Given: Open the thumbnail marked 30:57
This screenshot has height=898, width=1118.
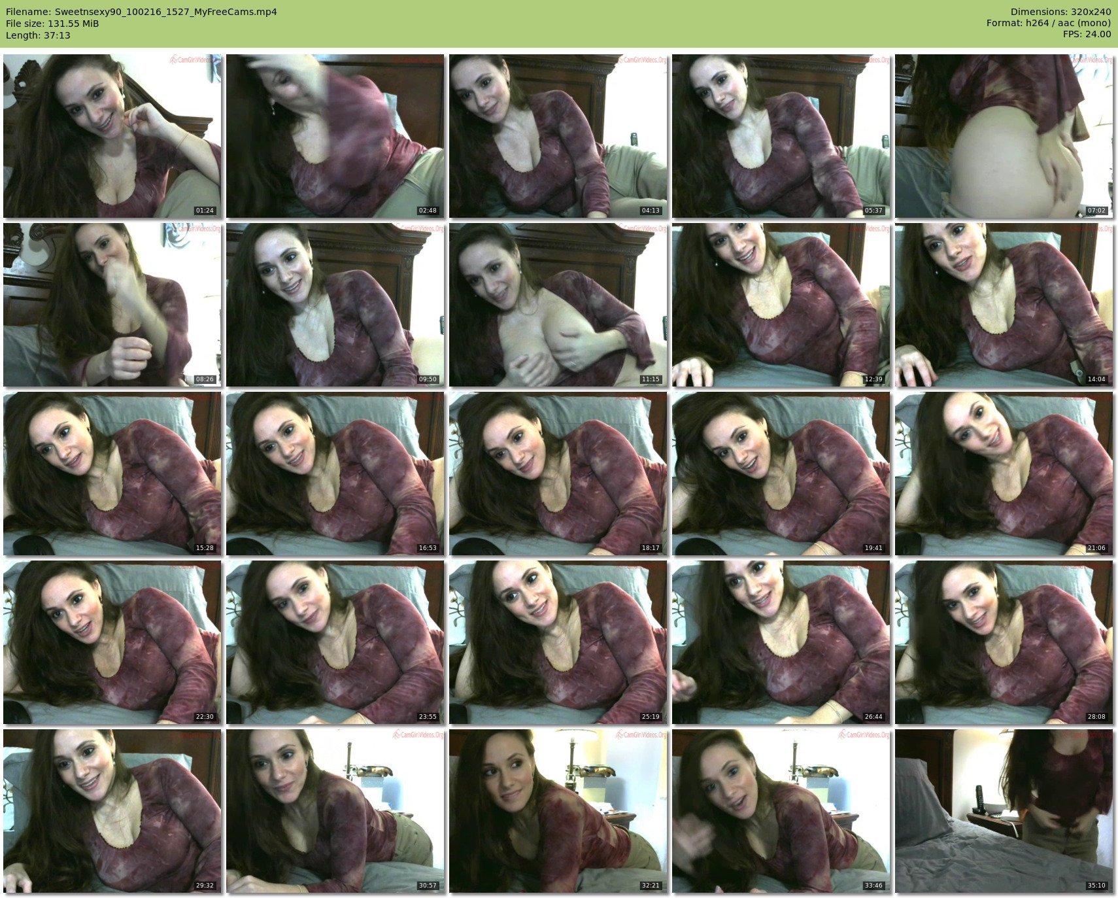Looking at the screenshot, I should (335, 811).
